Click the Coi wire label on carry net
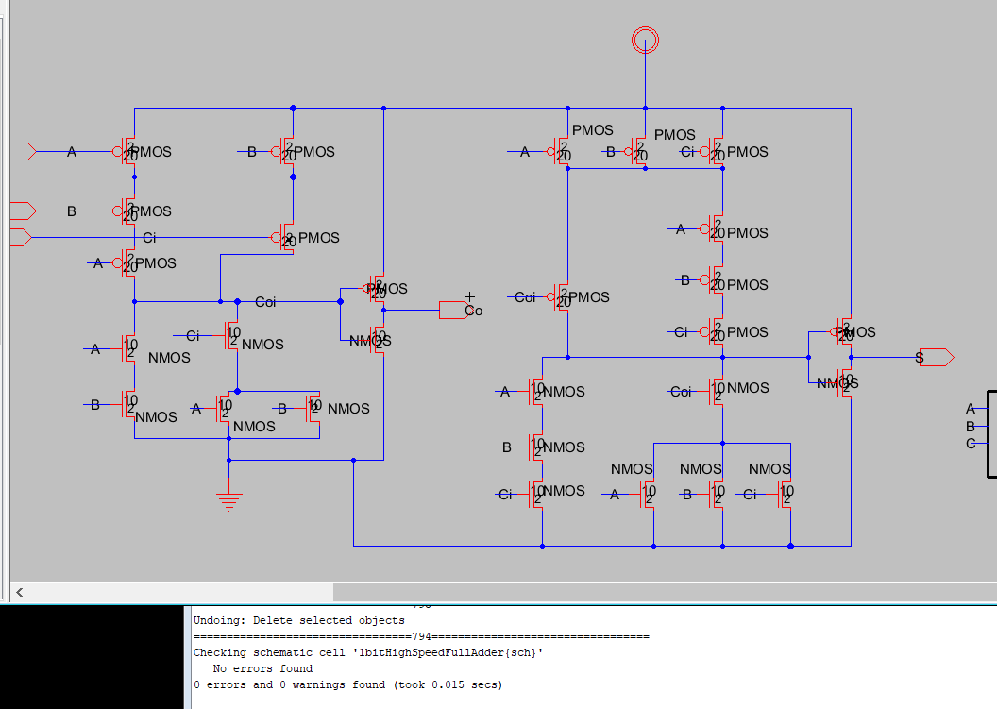 [266, 302]
